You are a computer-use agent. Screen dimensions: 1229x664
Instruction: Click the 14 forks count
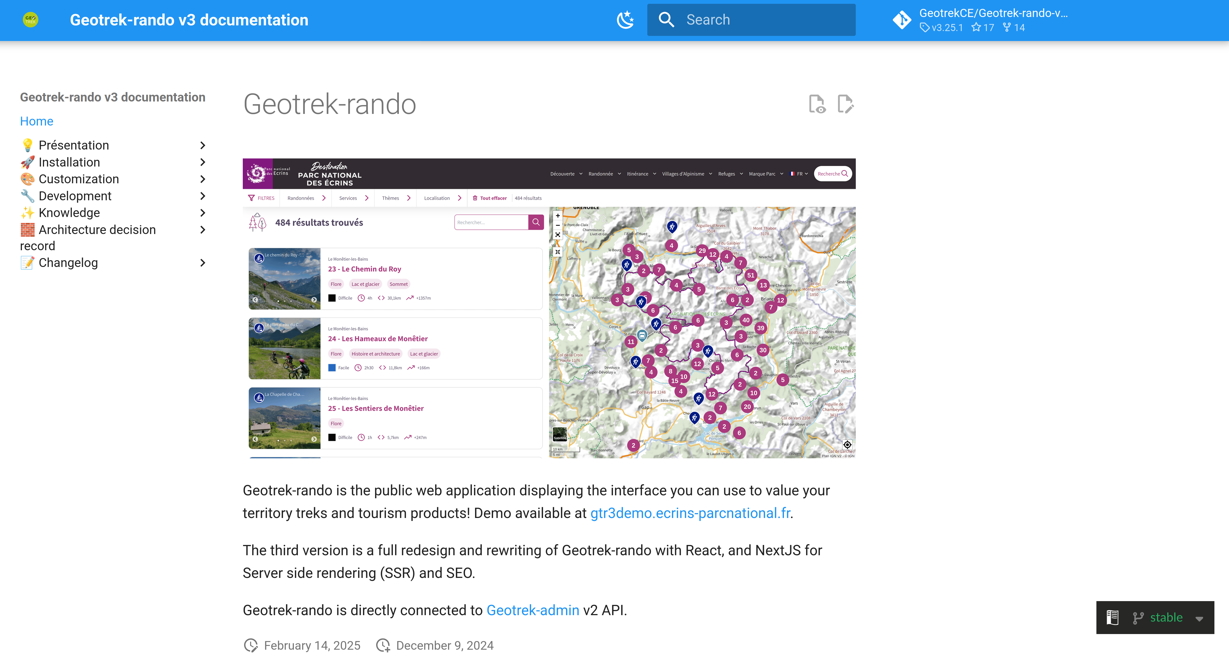(1014, 28)
